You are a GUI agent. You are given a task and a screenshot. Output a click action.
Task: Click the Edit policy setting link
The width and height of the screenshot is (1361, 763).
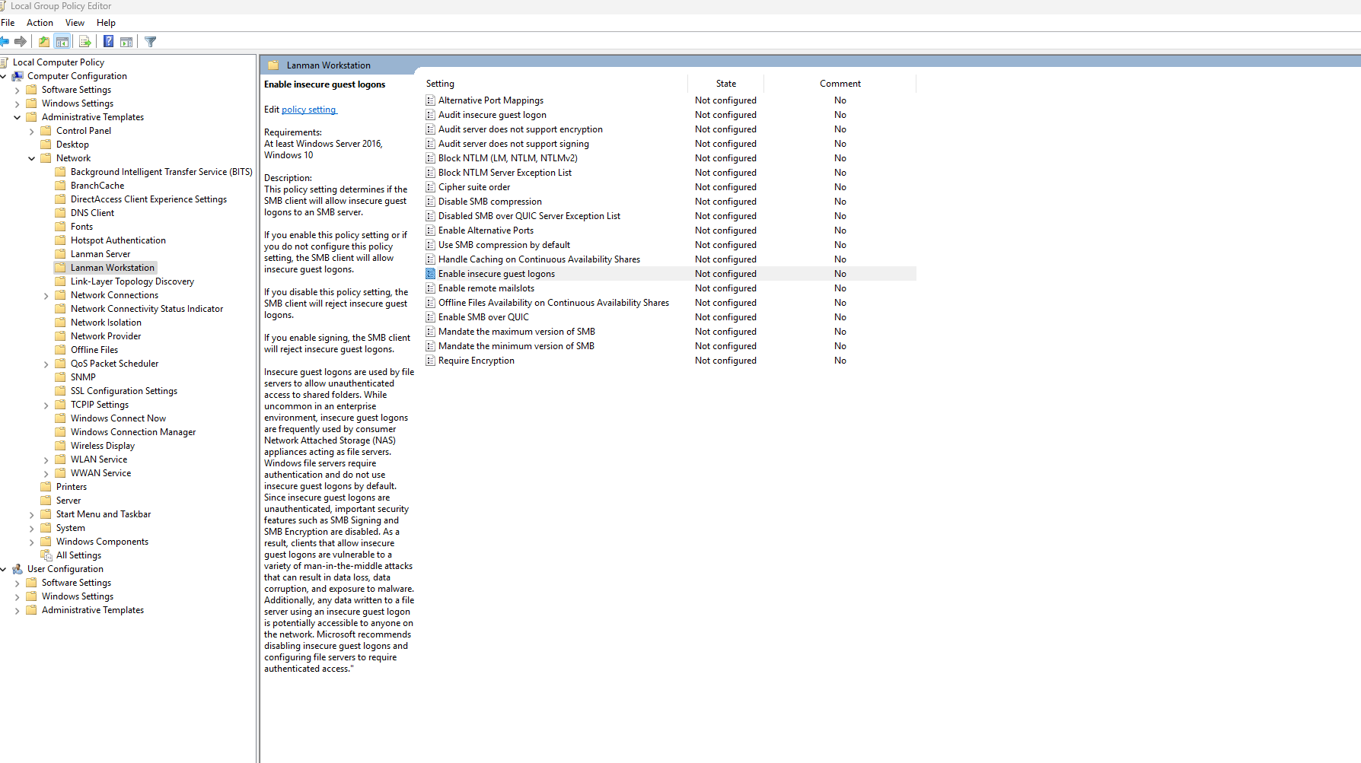(309, 110)
